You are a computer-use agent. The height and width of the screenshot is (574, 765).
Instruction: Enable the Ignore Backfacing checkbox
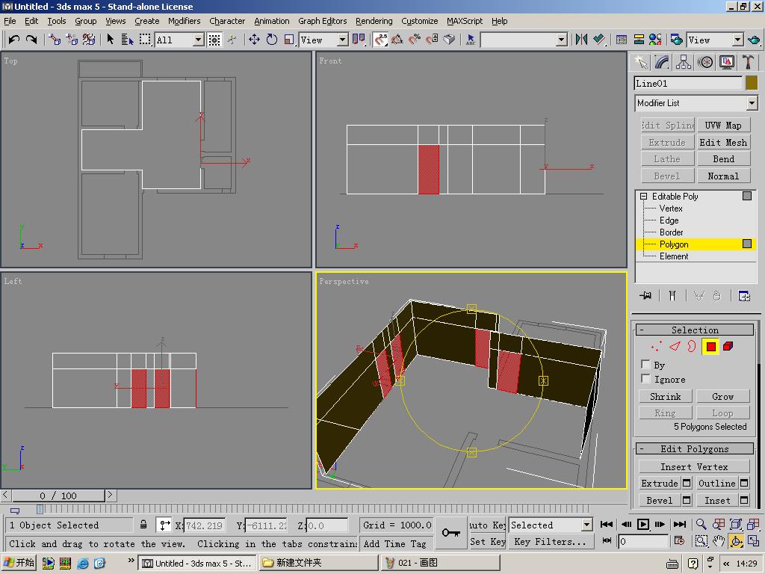[645, 379]
